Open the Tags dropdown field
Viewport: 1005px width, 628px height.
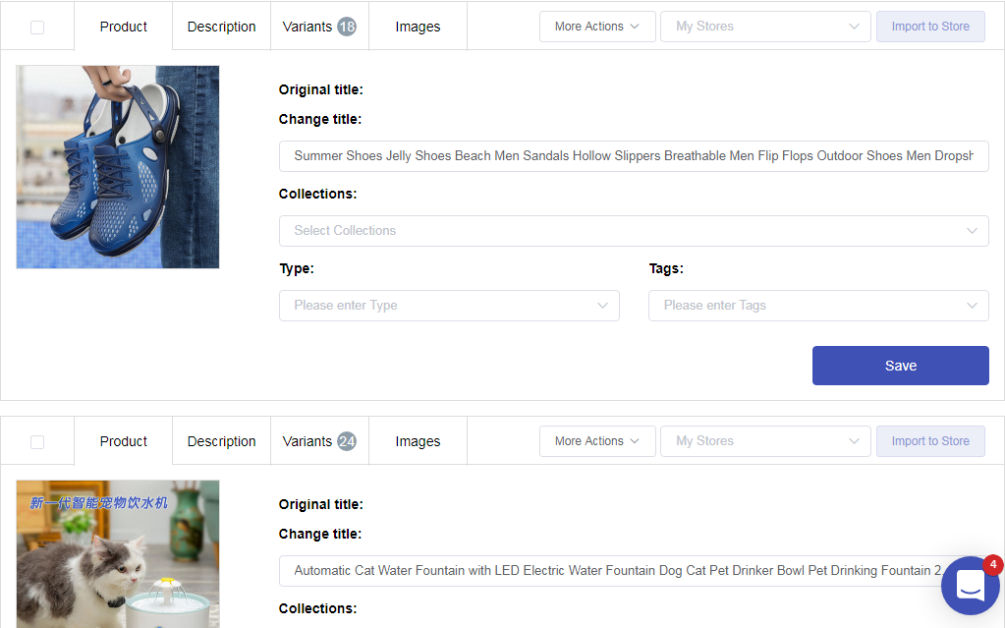click(818, 306)
